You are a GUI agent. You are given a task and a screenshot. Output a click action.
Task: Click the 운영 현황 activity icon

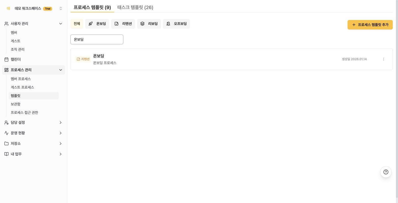click(x=7, y=133)
